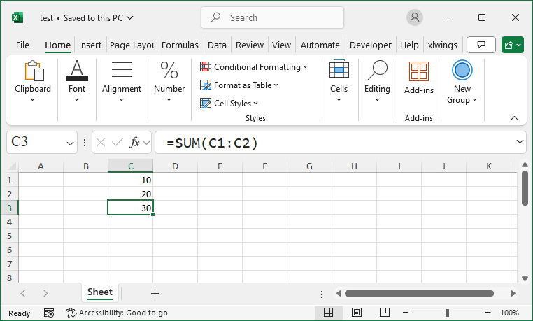The height and width of the screenshot is (321, 533).
Task: Open Format as Table gallery
Action: coord(239,85)
